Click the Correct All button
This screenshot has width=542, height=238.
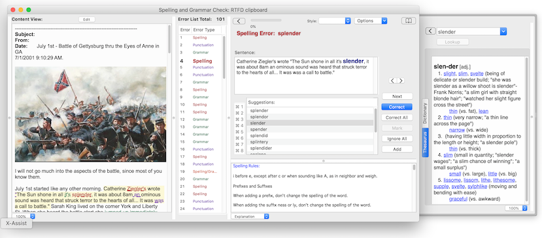click(x=397, y=117)
